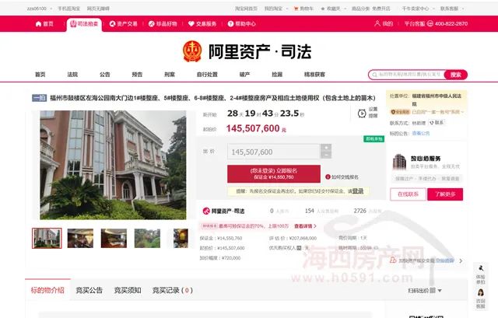
Task: Click the 查看公告 link
Action: pyautogui.click(x=421, y=133)
